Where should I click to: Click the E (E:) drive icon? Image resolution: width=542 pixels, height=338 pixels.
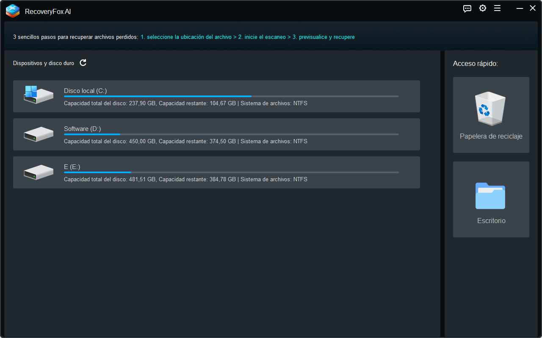pyautogui.click(x=38, y=172)
